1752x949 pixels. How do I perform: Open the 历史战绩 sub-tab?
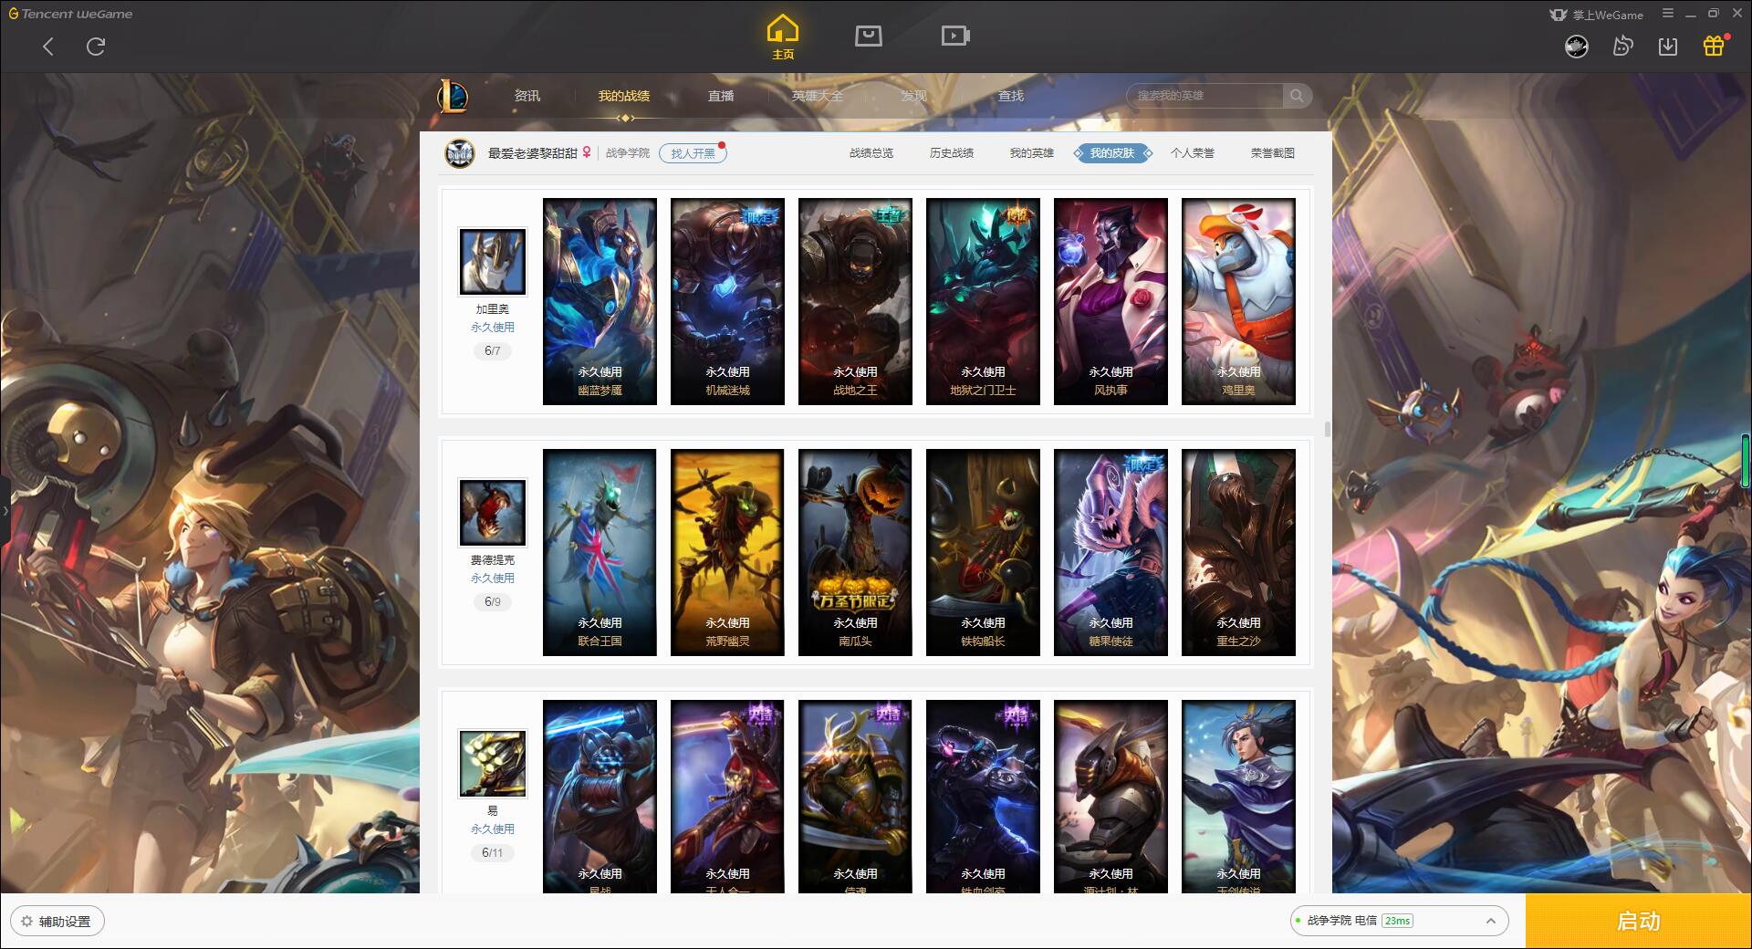[952, 153]
